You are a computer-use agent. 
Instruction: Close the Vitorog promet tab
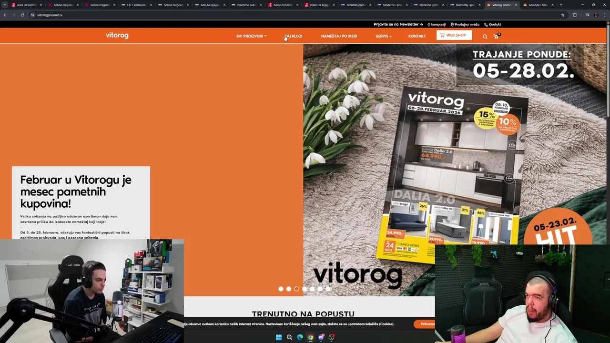tap(516, 5)
